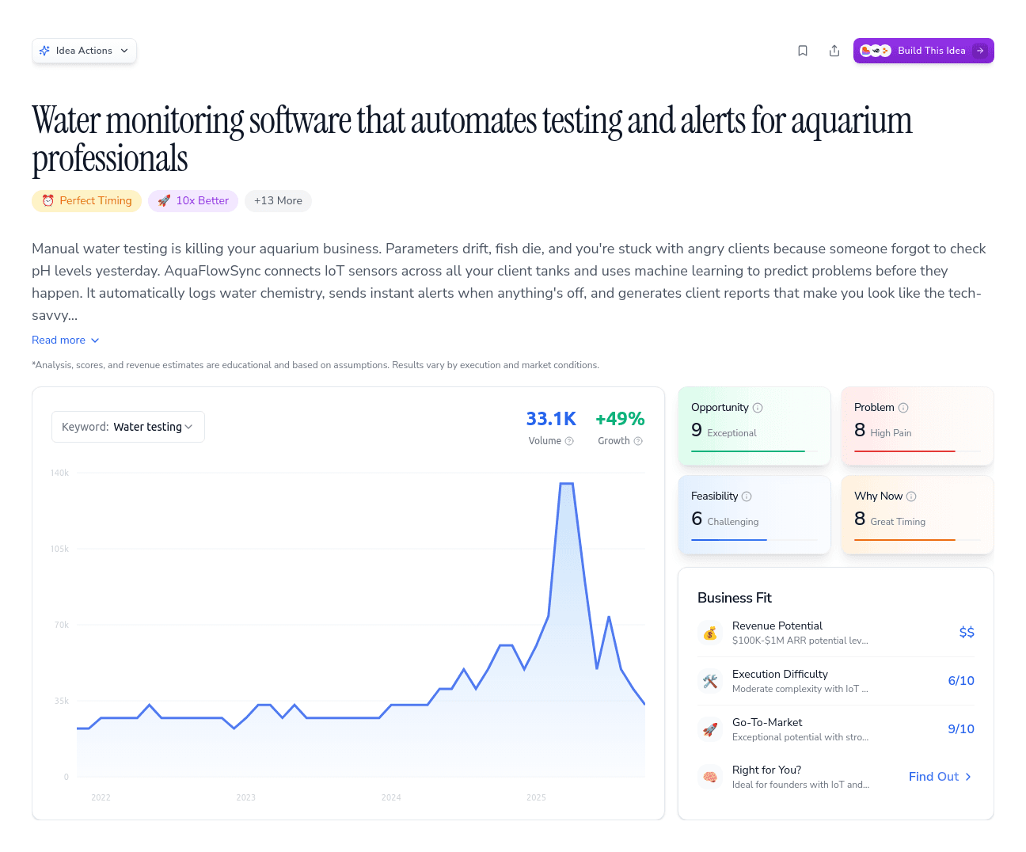The height and width of the screenshot is (852, 1026).
Task: Click the Find Out link for Right for You?
Action: click(939, 777)
